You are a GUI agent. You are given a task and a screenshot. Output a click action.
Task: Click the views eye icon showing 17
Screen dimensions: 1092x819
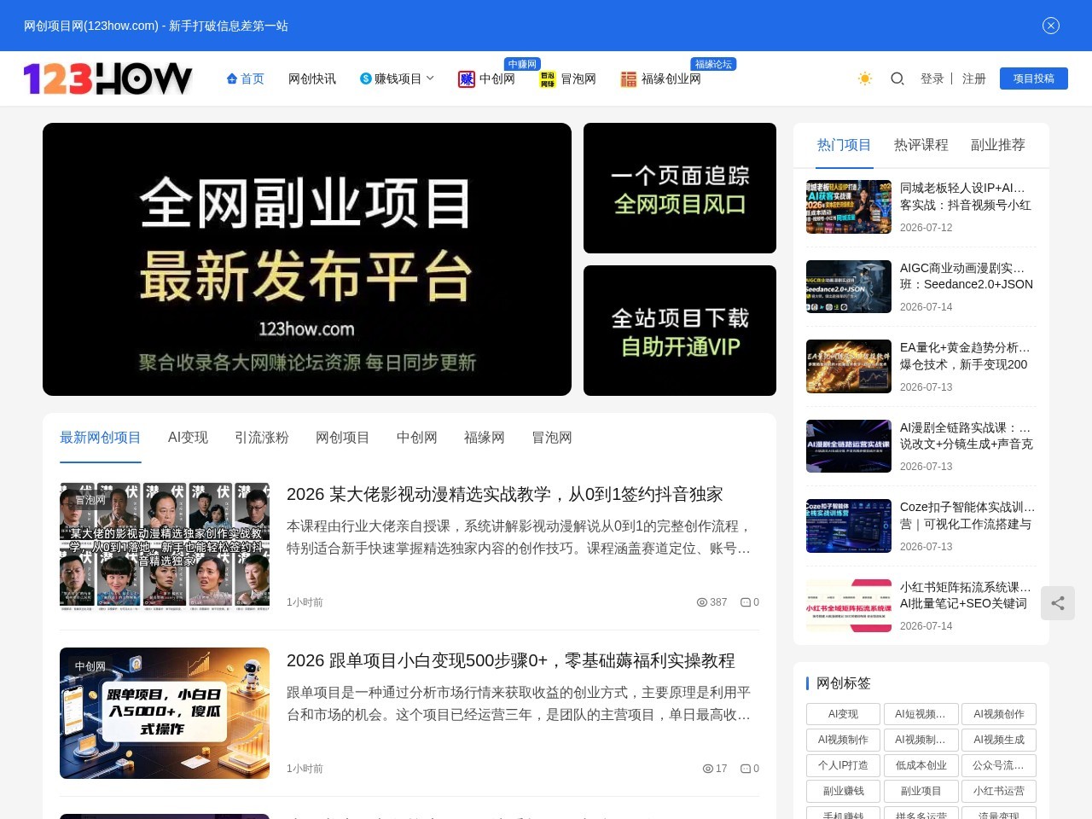click(x=708, y=769)
